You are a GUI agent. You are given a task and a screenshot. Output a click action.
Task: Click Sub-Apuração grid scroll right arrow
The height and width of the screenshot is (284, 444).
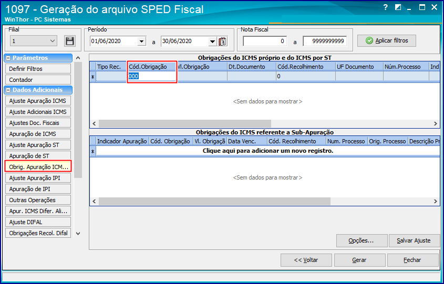436,202
